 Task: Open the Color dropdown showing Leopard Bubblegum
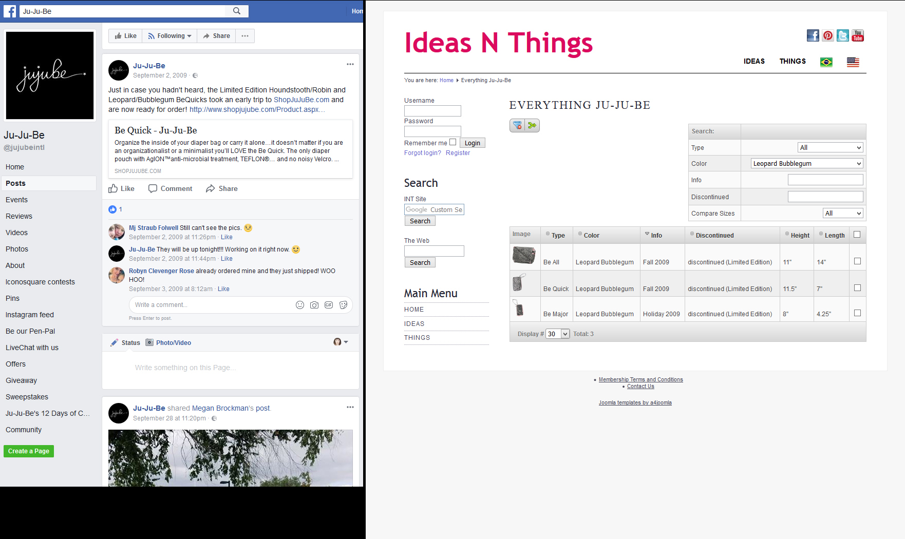[x=807, y=164]
